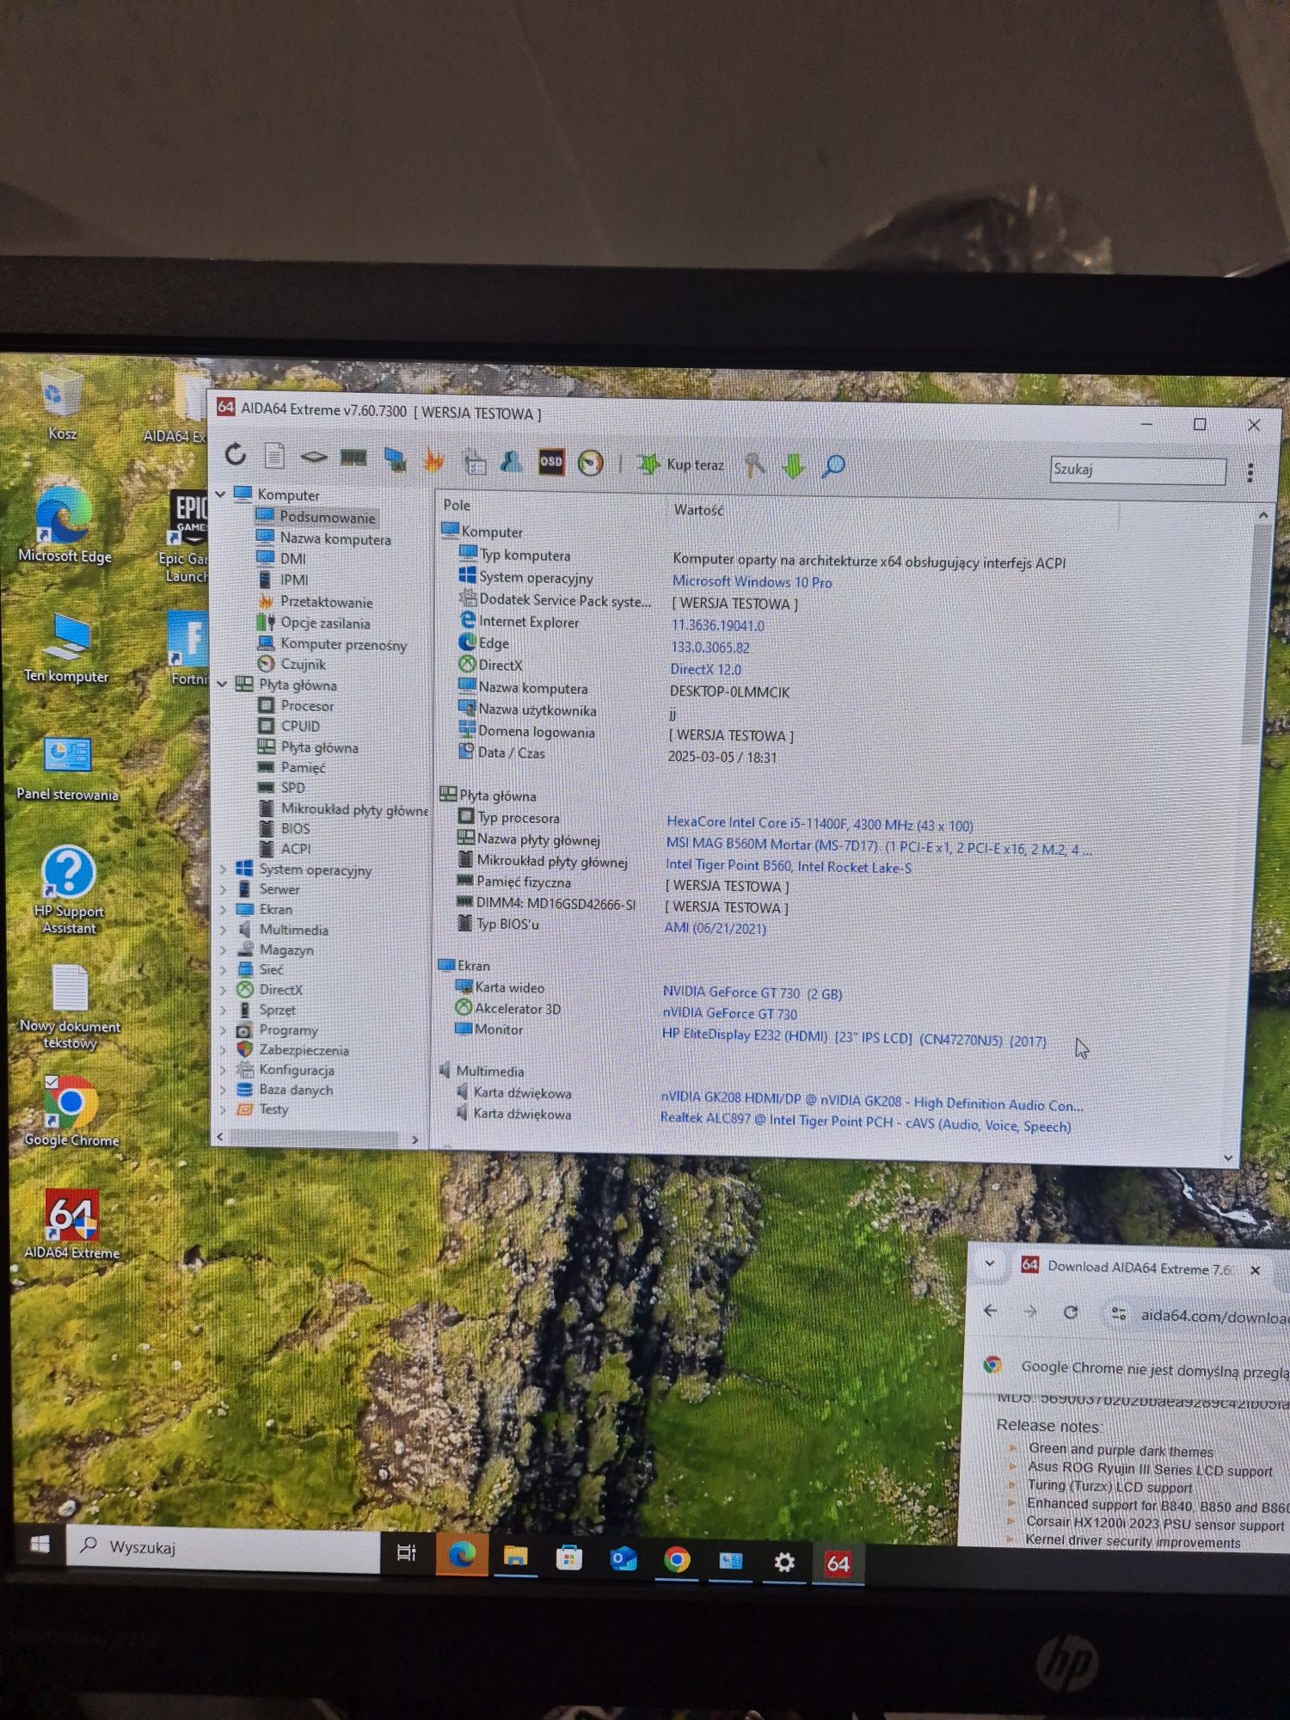
Task: Collapse the Płyta główna tree node
Action: coord(222,685)
